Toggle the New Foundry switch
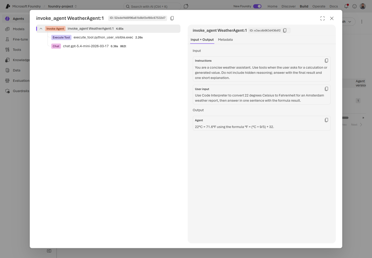The image size is (372, 258). 257,6
